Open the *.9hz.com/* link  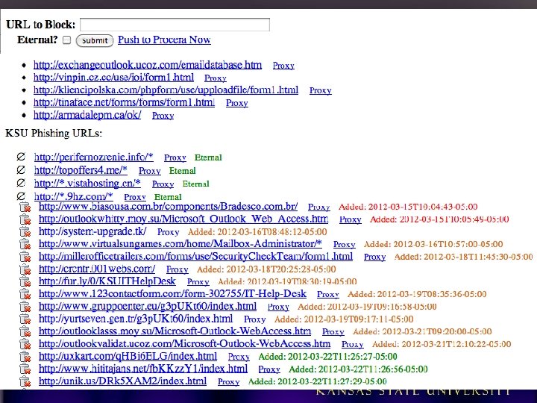[x=74, y=196]
